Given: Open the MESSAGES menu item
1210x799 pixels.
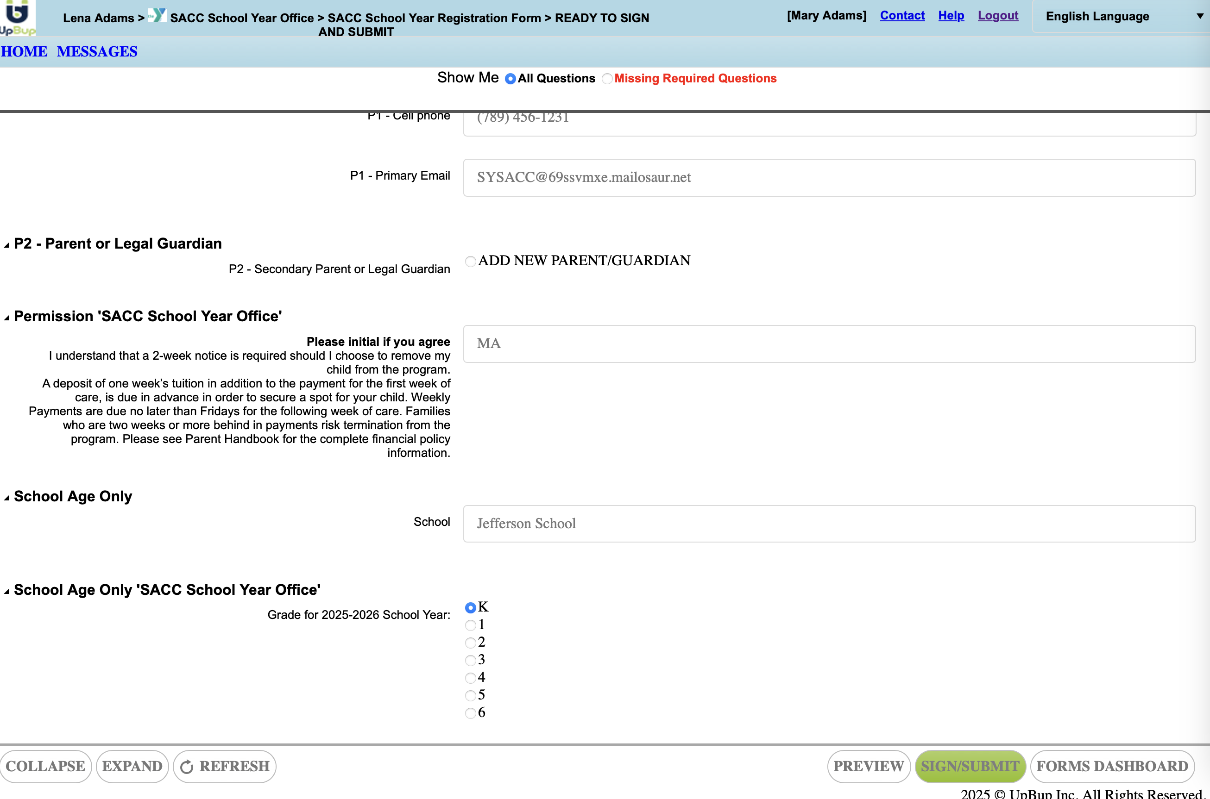Looking at the screenshot, I should [97, 51].
